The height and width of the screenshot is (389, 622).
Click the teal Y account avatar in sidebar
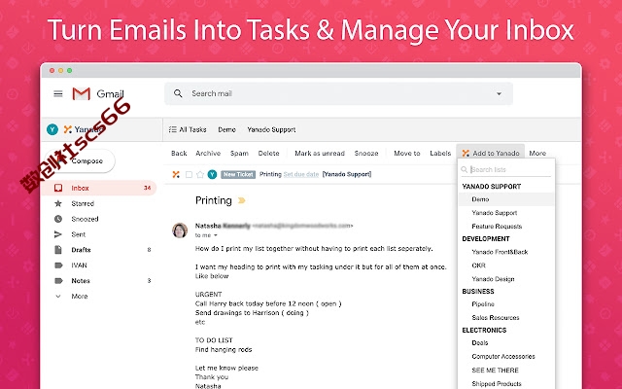pyautogui.click(x=52, y=129)
